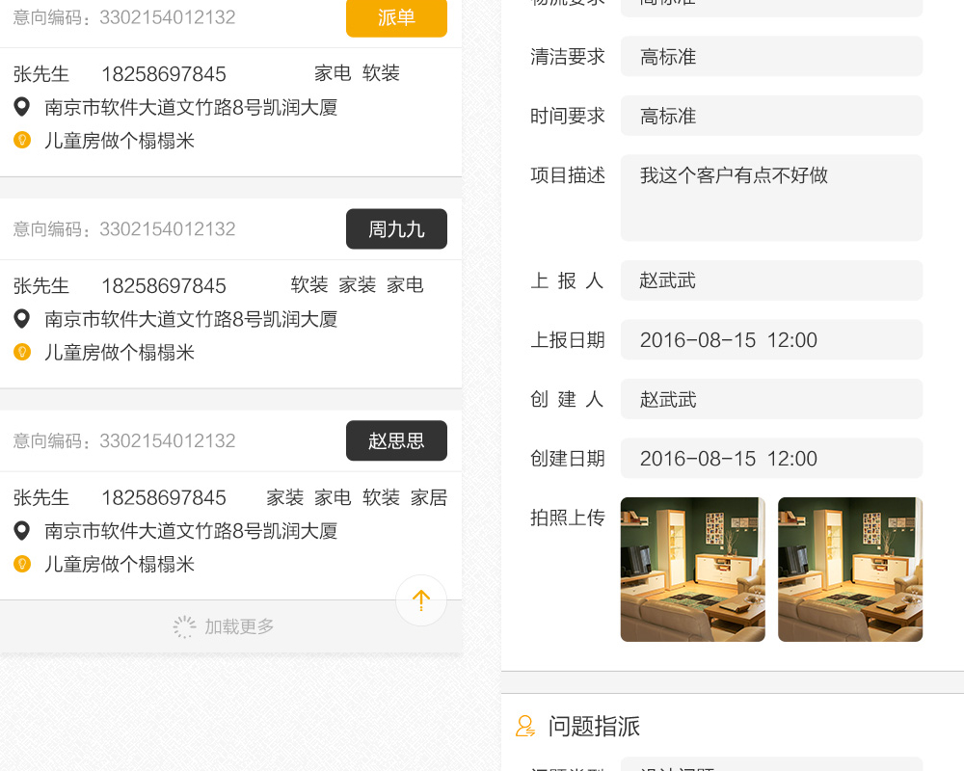Click the 上报人 field with 赵武武

click(771, 280)
